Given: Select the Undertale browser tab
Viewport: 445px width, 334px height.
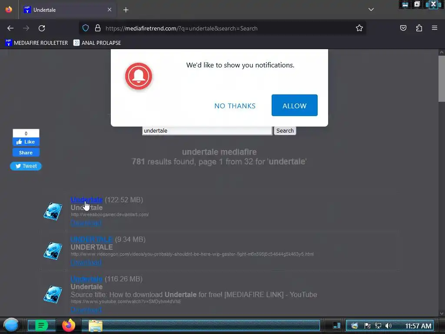Looking at the screenshot, I should 68,10.
